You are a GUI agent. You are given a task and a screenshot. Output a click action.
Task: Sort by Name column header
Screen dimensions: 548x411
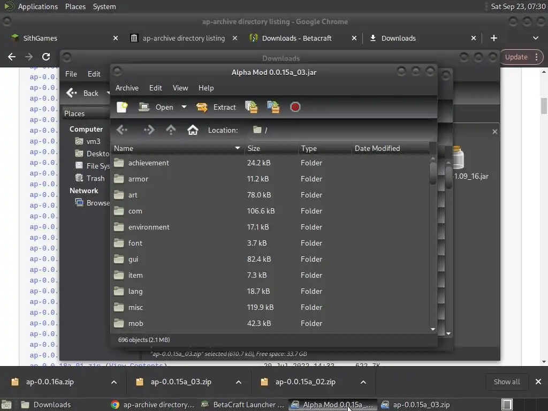(x=178, y=148)
